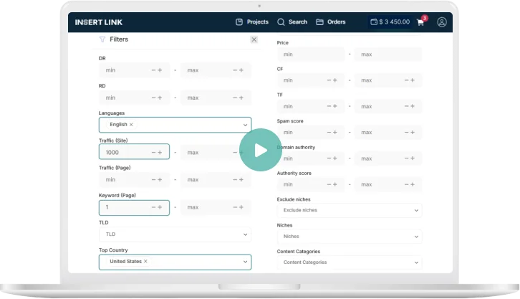Increase the DR max value with plus

241,70
